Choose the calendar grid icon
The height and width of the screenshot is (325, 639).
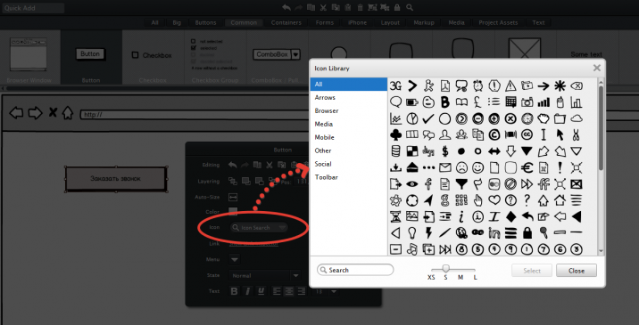510,102
